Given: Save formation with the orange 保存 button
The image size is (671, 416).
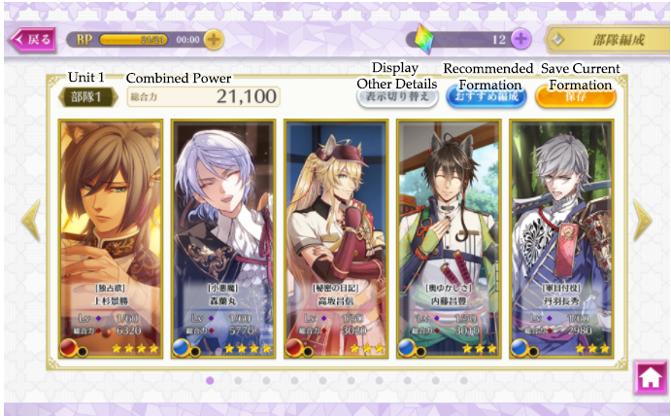Looking at the screenshot, I should [x=576, y=96].
